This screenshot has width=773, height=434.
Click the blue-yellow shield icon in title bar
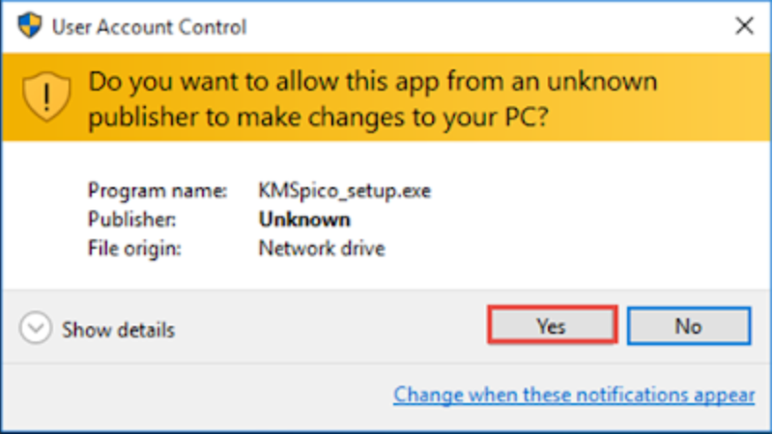click(30, 26)
